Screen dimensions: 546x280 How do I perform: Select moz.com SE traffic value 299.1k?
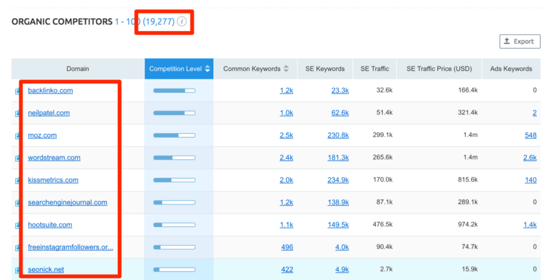(x=383, y=135)
